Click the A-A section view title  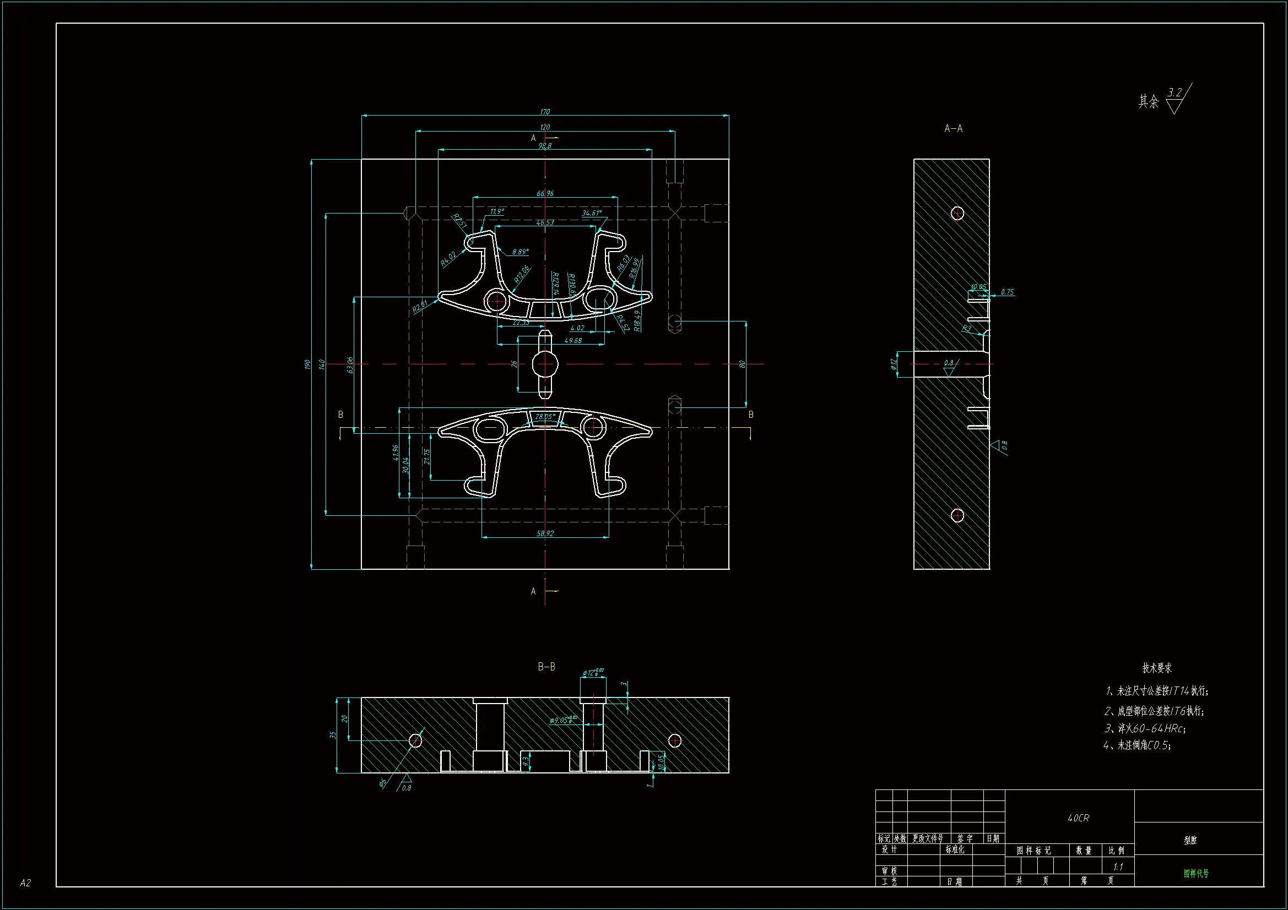pyautogui.click(x=953, y=128)
